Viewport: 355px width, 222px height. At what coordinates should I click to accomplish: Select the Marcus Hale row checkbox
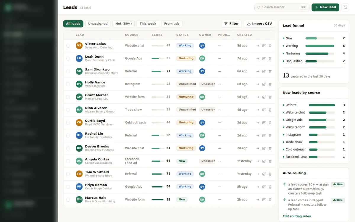tap(68, 200)
